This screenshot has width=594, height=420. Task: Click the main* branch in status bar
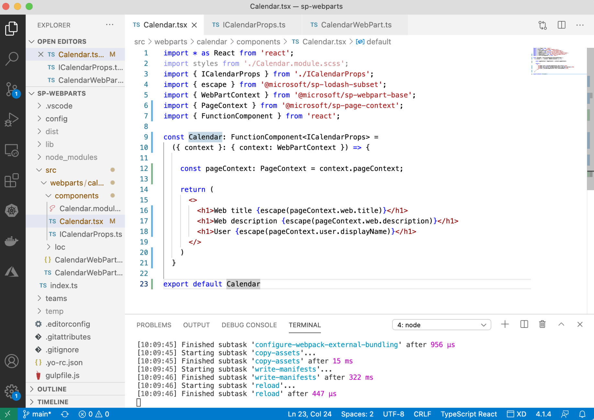tap(38, 414)
